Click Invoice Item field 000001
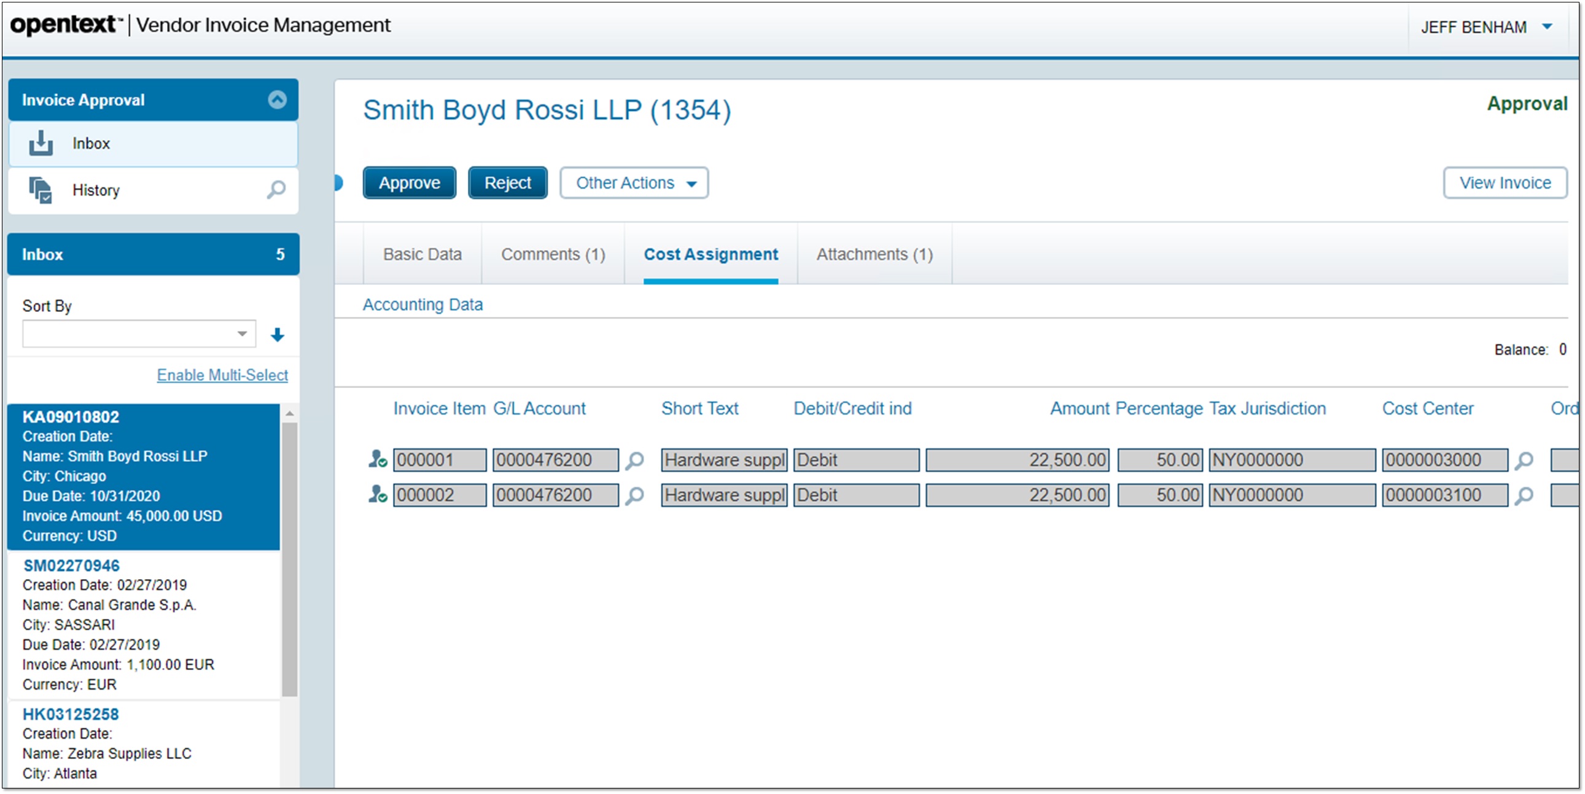This screenshot has height=794, width=1585. coord(440,460)
